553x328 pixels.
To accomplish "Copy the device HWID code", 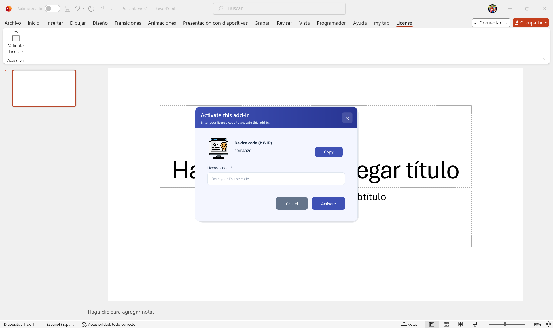I will tap(329, 152).
